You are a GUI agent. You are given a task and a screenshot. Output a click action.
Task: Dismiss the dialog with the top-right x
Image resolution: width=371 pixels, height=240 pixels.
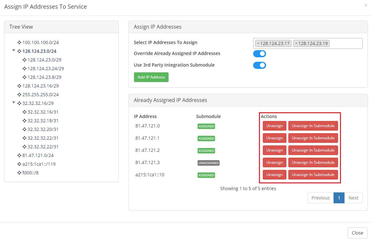click(x=366, y=5)
